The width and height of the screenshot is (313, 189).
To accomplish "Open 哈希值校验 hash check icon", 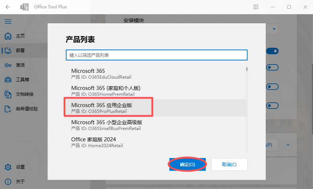I will tap(8, 109).
